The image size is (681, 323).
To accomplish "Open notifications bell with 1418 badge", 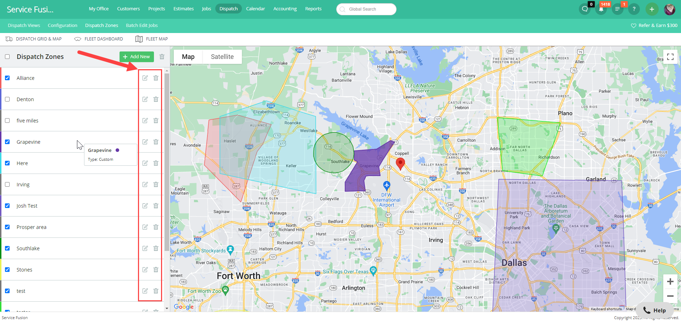I will click(x=601, y=9).
